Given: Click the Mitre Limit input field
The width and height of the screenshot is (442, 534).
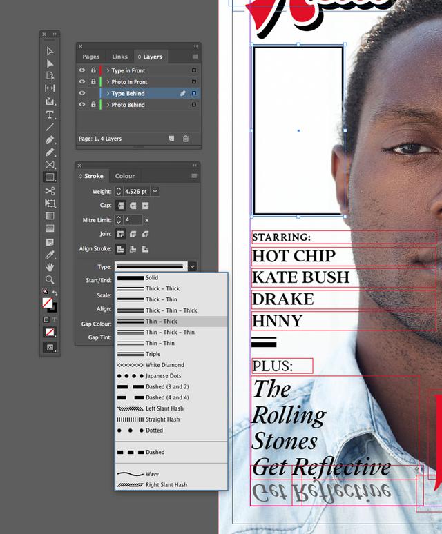Looking at the screenshot, I should [132, 220].
